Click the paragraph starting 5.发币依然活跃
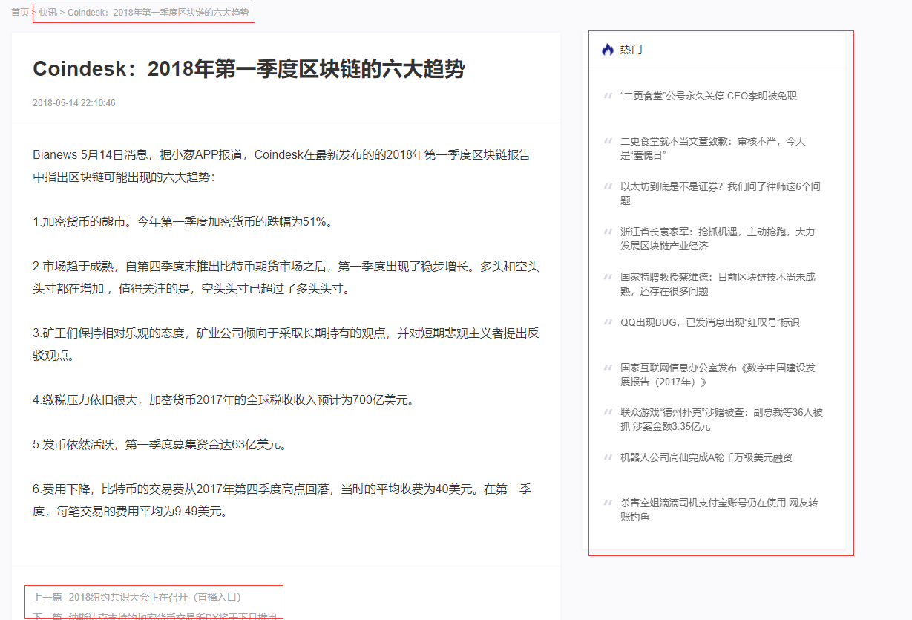The height and width of the screenshot is (620, 912). pos(160,445)
